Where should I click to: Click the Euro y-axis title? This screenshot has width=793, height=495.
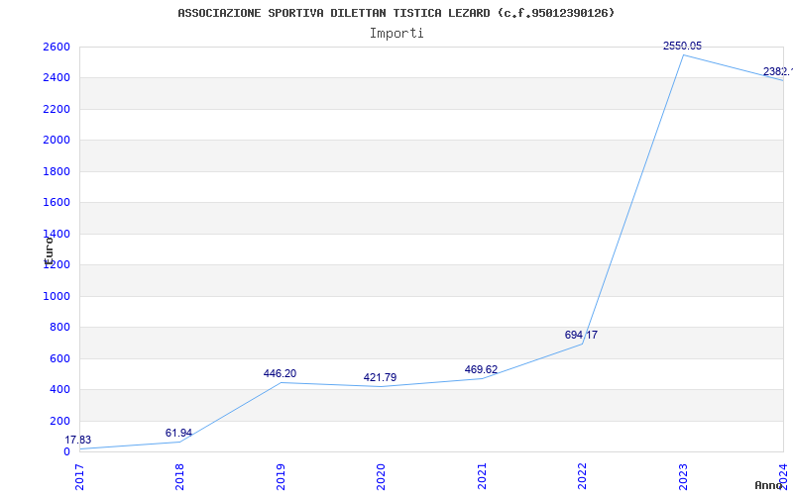[49, 249]
